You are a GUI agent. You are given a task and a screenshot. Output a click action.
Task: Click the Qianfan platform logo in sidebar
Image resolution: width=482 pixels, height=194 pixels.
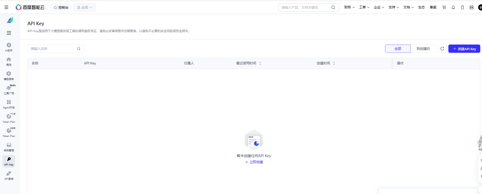[x=10, y=20]
